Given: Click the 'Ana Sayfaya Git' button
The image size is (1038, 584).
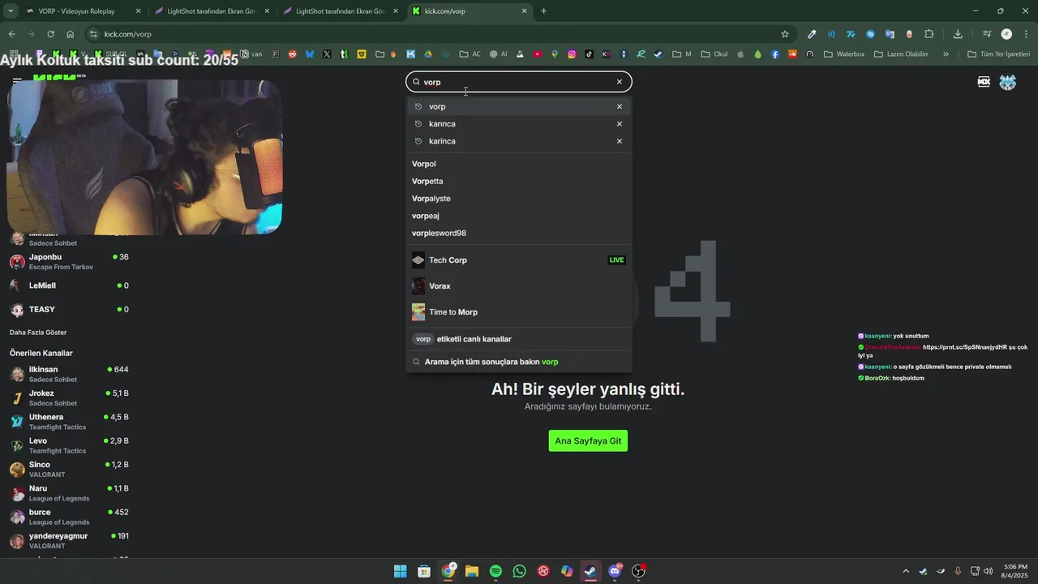Looking at the screenshot, I should point(588,441).
